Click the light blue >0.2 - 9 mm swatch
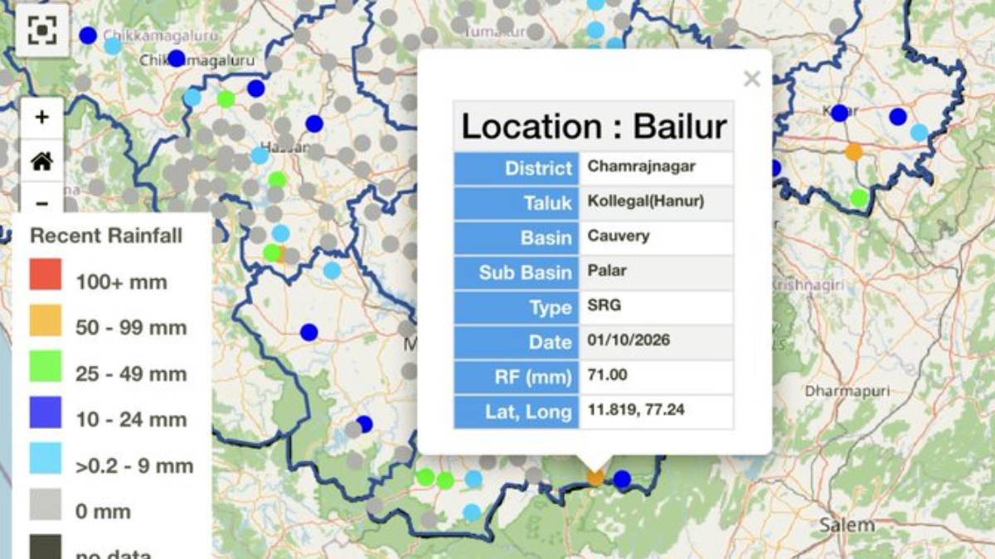The image size is (995, 559). click(x=46, y=458)
